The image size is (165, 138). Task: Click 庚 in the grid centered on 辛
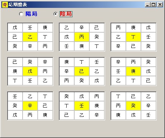coord(45,115)
